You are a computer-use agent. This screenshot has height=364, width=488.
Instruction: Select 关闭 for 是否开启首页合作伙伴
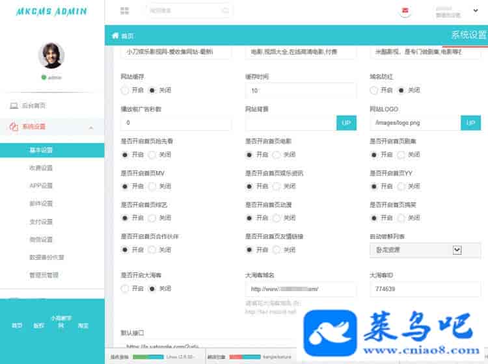(152, 250)
